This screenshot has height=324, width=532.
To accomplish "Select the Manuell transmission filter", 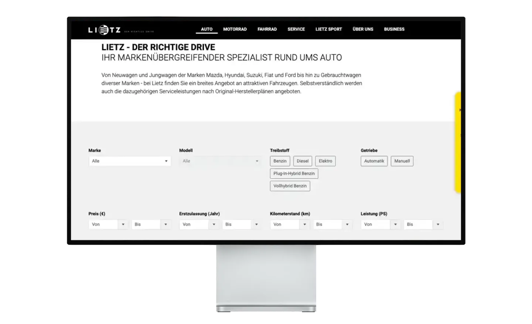I will (x=402, y=161).
